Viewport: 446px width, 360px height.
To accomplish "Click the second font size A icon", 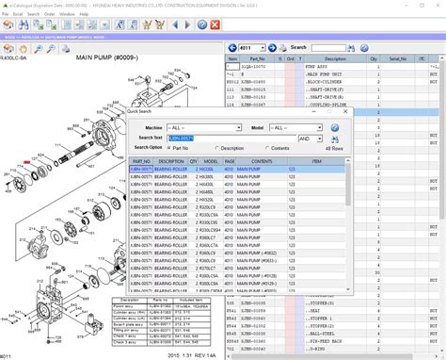I will pos(133,25).
